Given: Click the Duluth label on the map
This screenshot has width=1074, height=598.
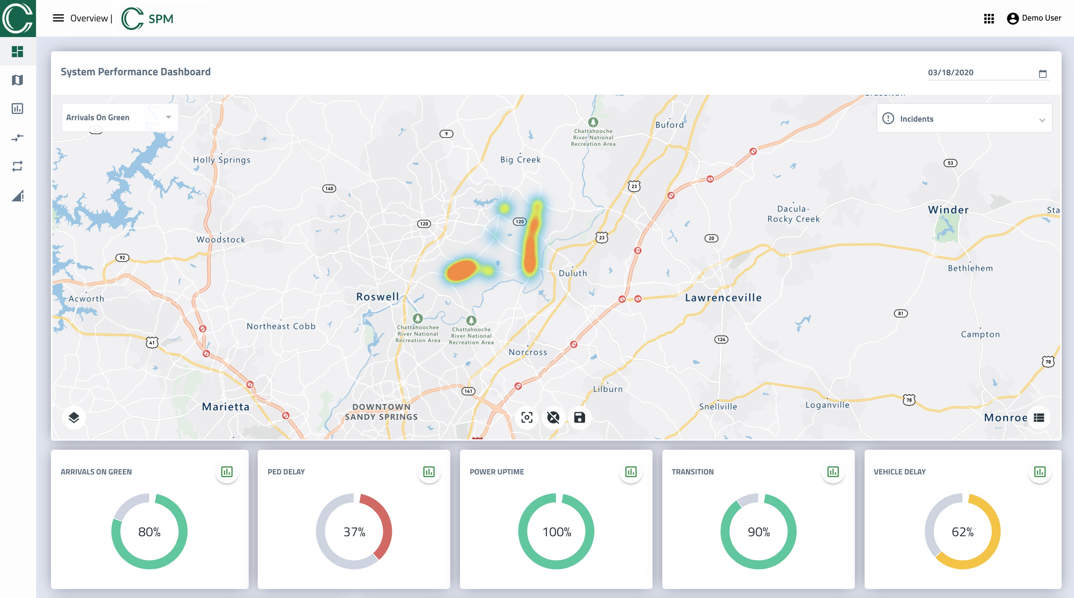Looking at the screenshot, I should (573, 273).
